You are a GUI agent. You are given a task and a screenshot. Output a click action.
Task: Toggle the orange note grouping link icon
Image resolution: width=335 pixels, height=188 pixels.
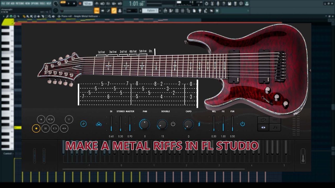(x=114, y=11)
